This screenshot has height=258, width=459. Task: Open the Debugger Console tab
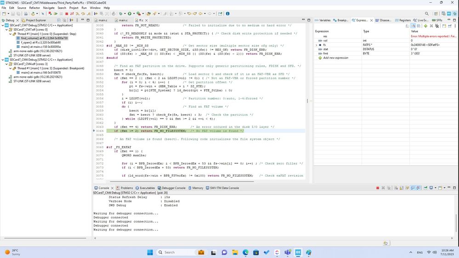pyautogui.click(x=171, y=188)
